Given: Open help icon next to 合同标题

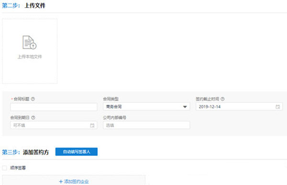Looking at the screenshot, I should pos(33,99).
